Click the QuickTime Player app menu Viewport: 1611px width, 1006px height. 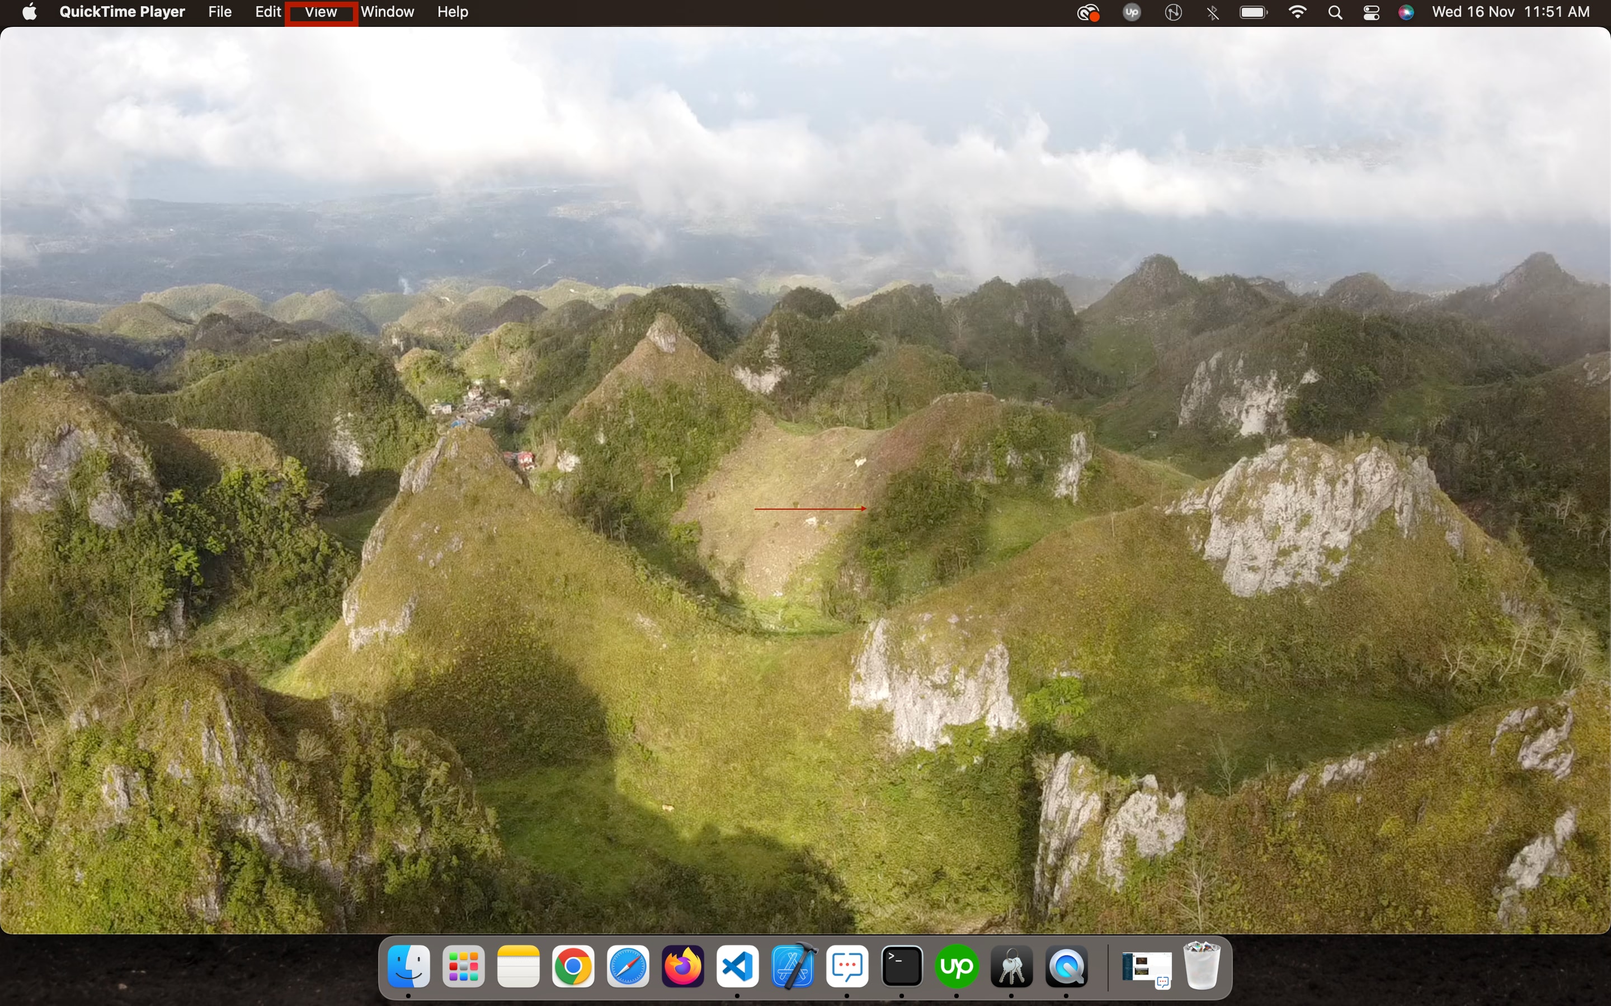click(x=122, y=12)
